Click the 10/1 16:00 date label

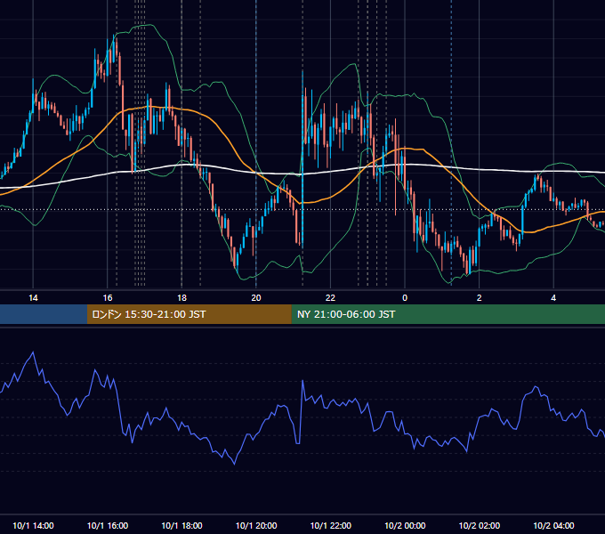point(108,525)
